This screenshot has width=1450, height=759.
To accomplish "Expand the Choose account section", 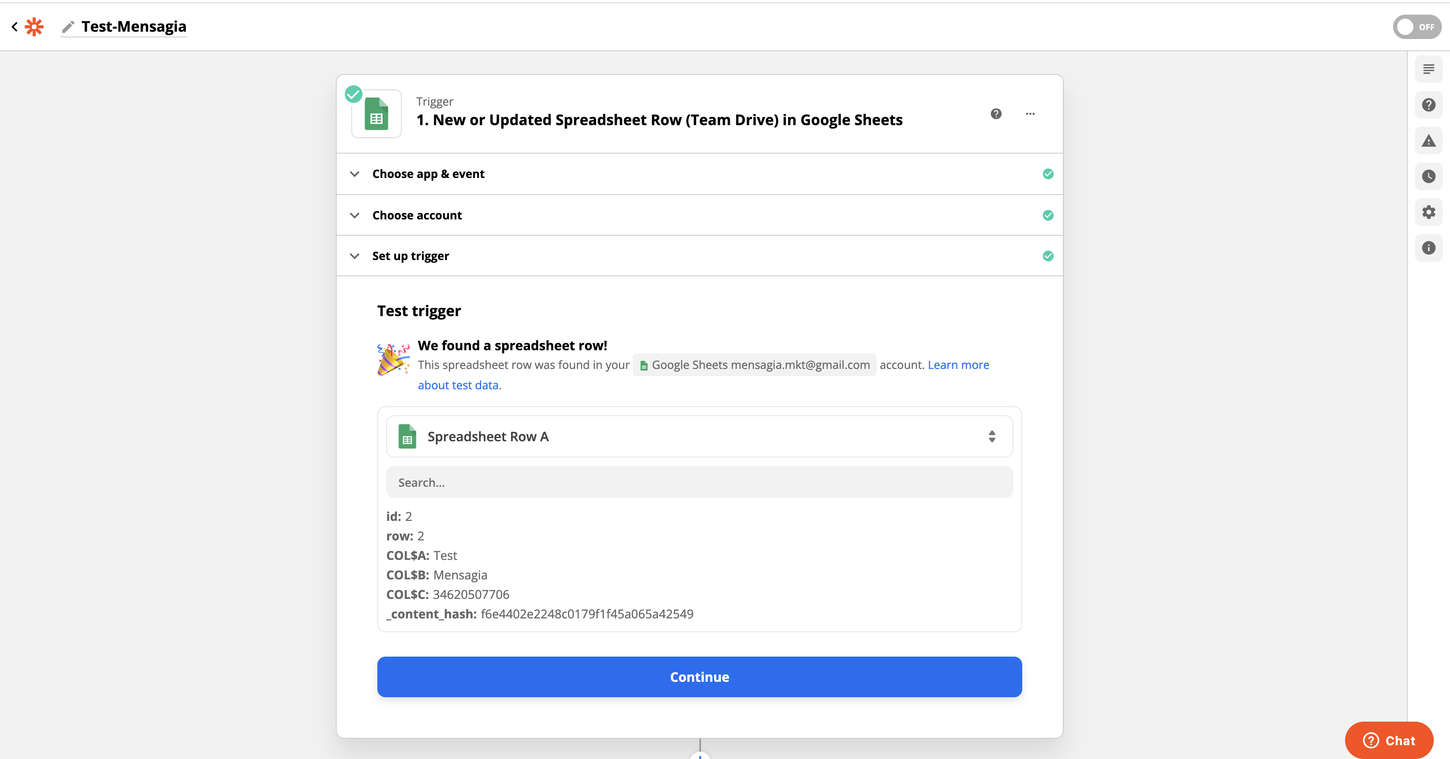I will point(416,215).
